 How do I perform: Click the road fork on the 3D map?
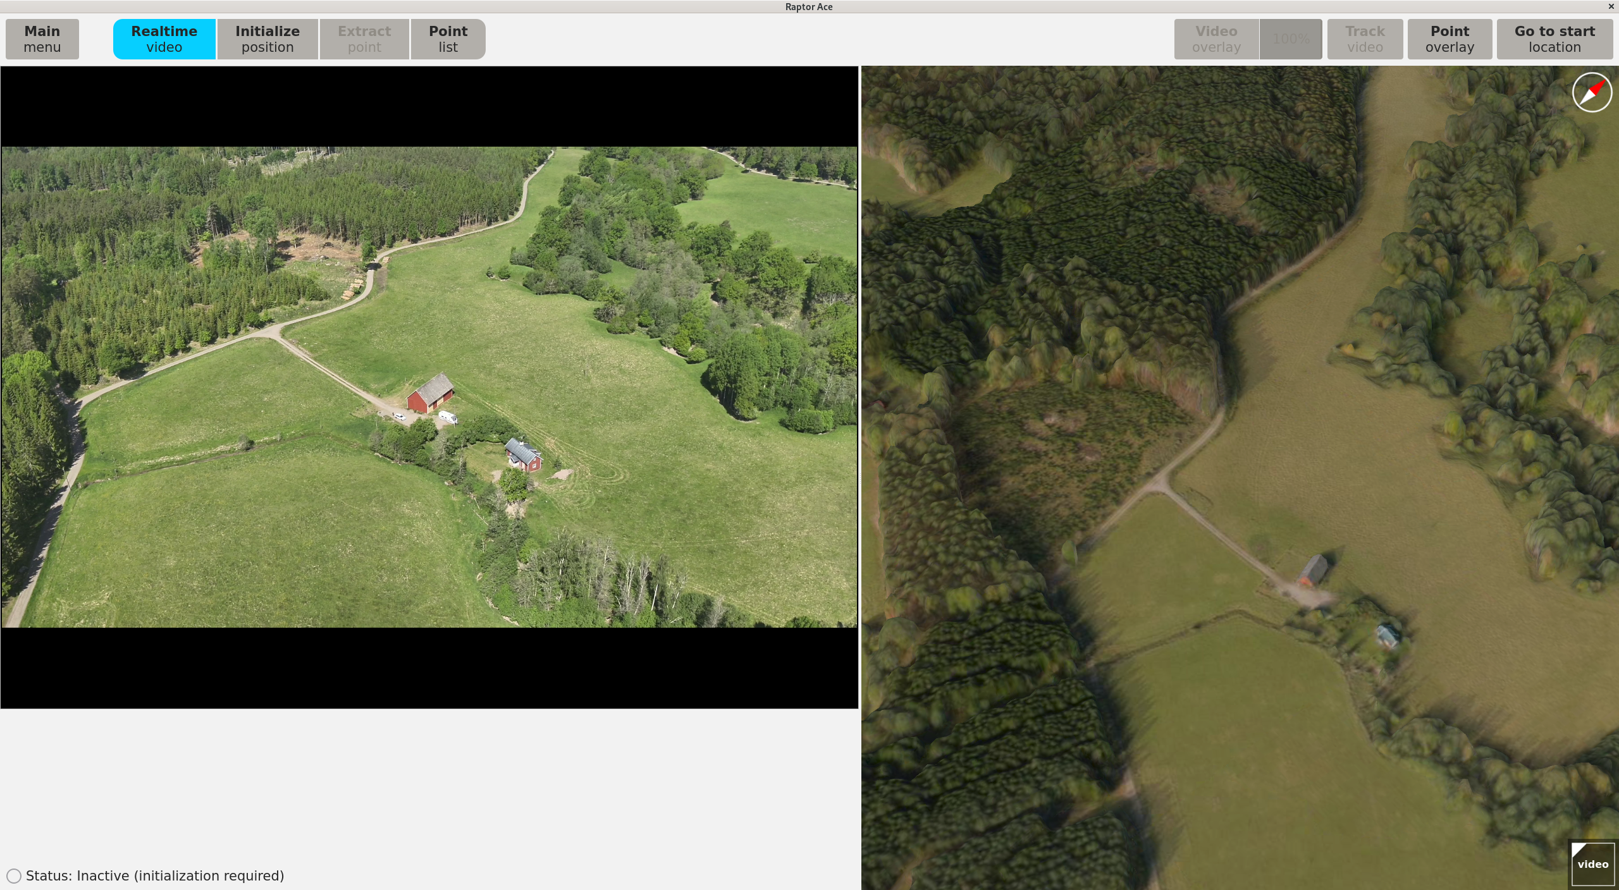pos(1161,485)
